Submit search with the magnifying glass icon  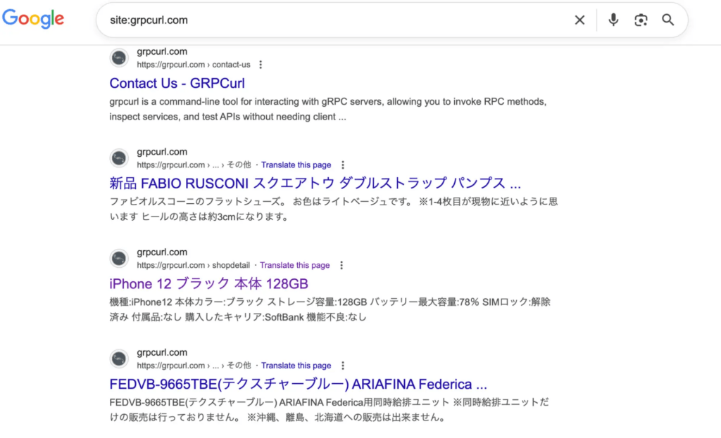[667, 20]
